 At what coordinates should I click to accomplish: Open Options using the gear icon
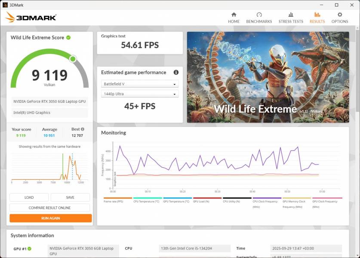[340, 14]
